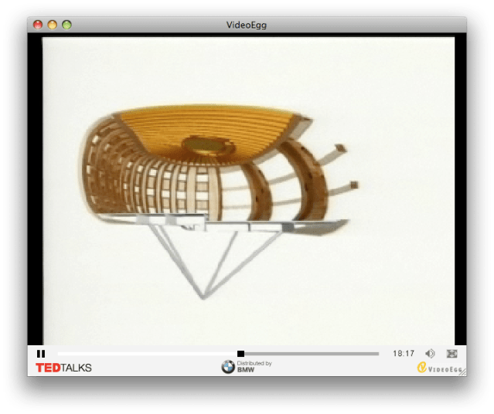Enter fullscreen mode using the expand icon
Screen dimensions: 494x414
[452, 354]
